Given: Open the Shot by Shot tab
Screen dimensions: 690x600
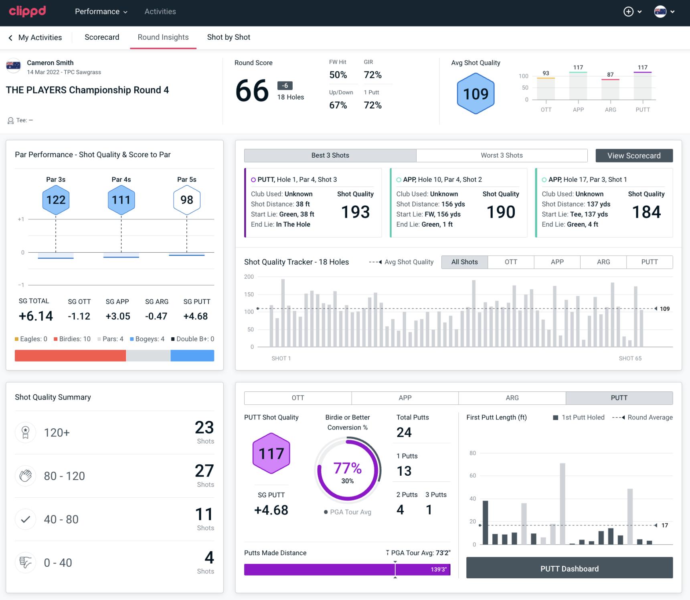Looking at the screenshot, I should point(229,37).
